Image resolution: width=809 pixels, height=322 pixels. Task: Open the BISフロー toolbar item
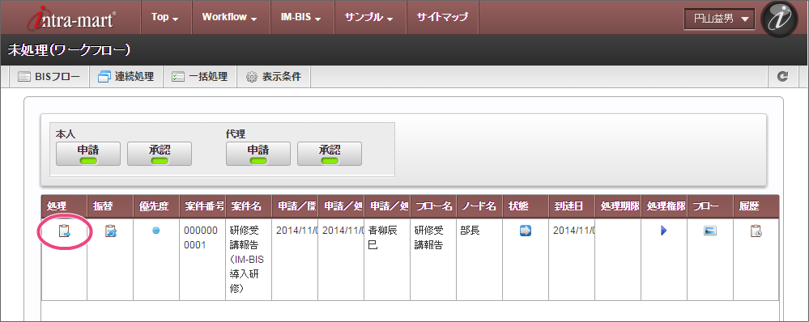pyautogui.click(x=49, y=78)
